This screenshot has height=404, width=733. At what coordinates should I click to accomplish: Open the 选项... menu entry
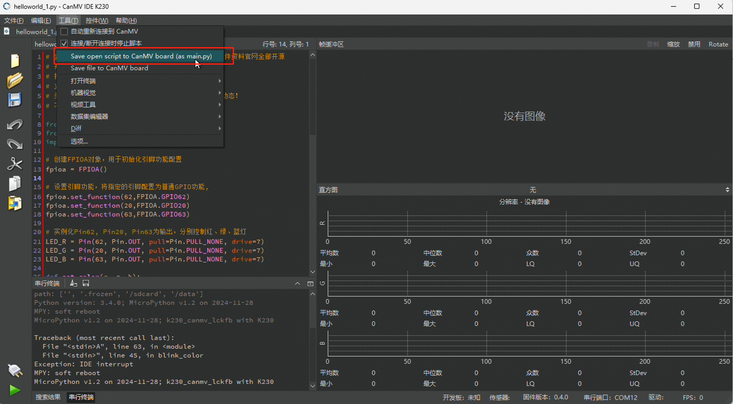[x=141, y=141]
